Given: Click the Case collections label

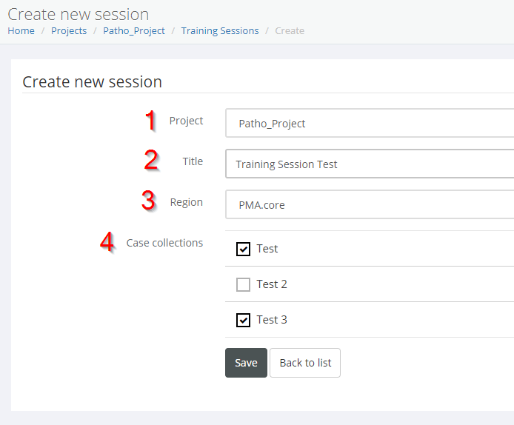Looking at the screenshot, I should tap(164, 243).
